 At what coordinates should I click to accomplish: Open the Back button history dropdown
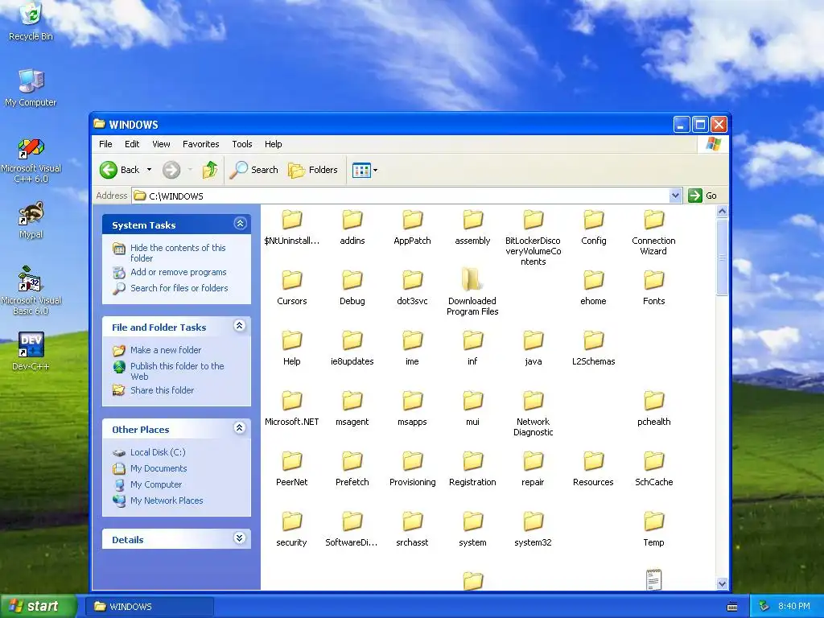[149, 170]
